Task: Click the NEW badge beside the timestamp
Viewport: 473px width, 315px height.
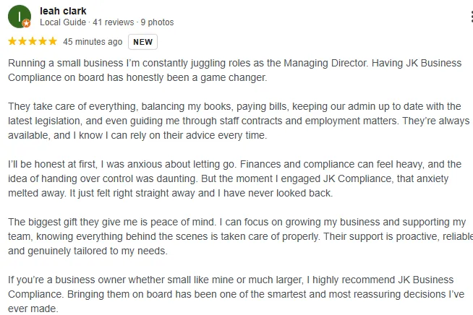Action: point(142,42)
